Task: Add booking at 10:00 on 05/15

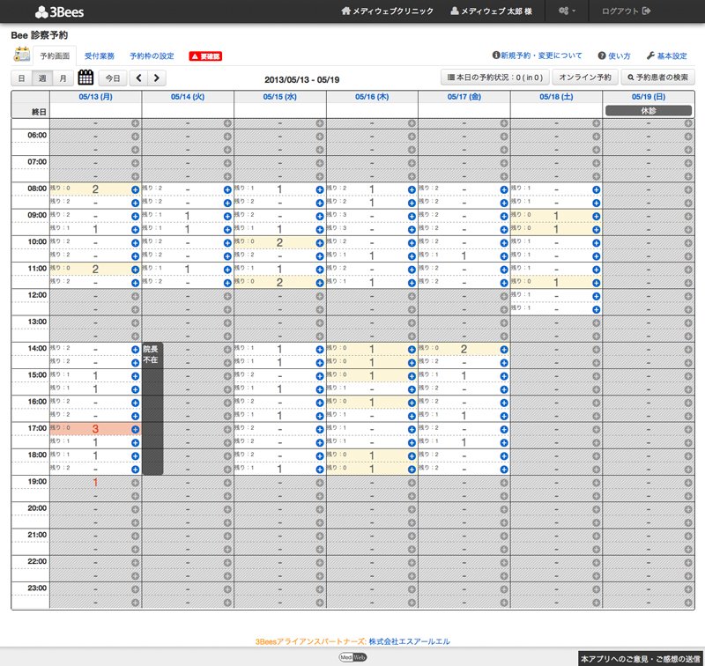Action: pos(320,243)
